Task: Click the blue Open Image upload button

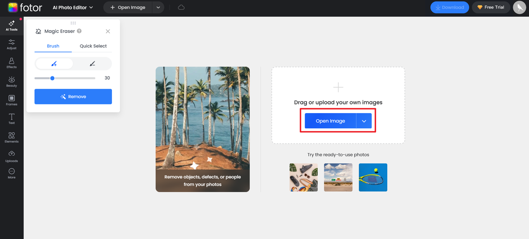Action: coord(330,121)
